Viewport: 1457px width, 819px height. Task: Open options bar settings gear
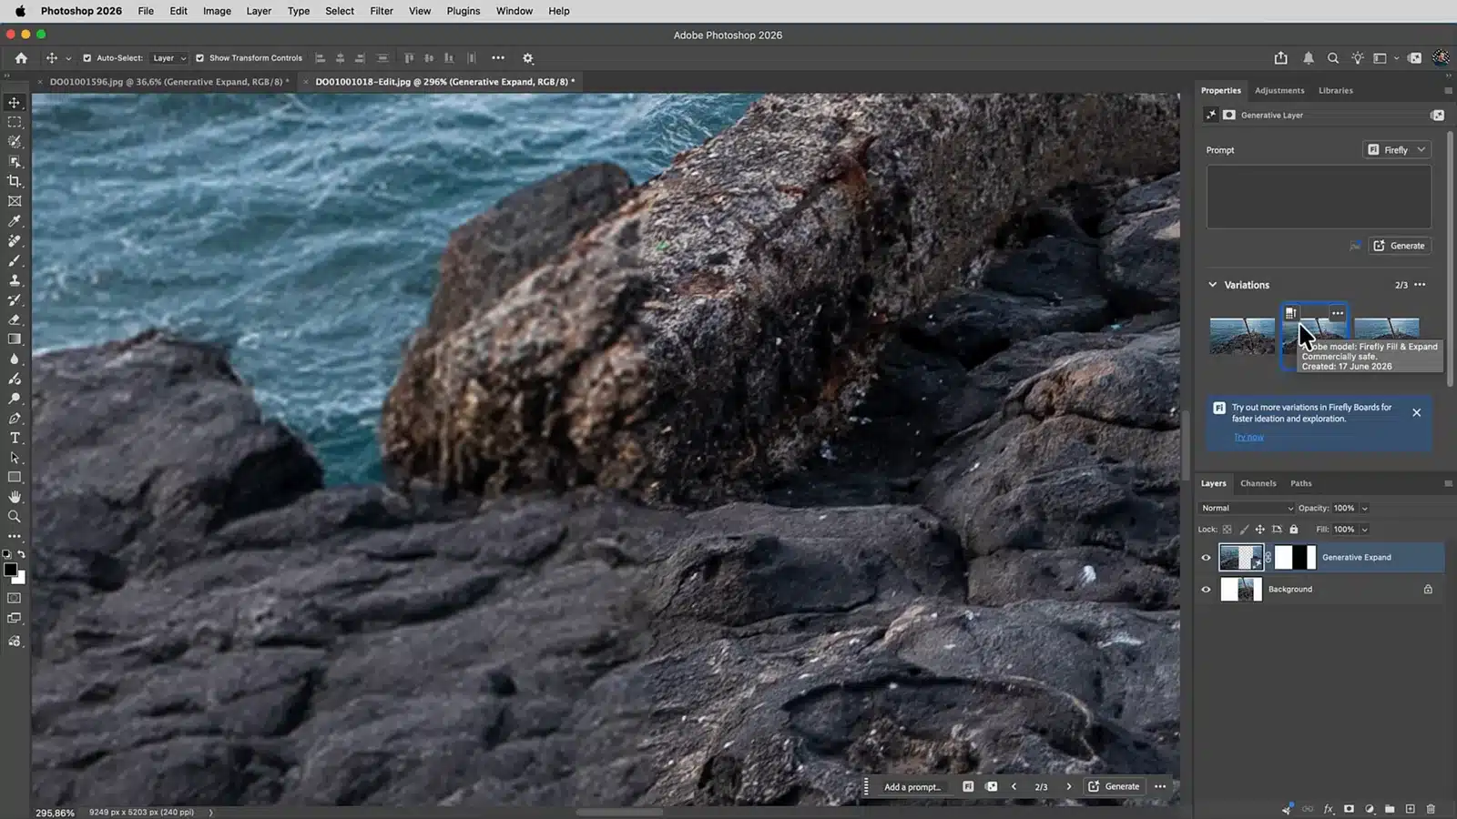click(528, 58)
